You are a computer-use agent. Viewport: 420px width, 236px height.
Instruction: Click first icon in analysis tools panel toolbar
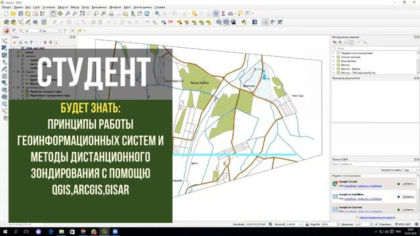tap(335, 43)
